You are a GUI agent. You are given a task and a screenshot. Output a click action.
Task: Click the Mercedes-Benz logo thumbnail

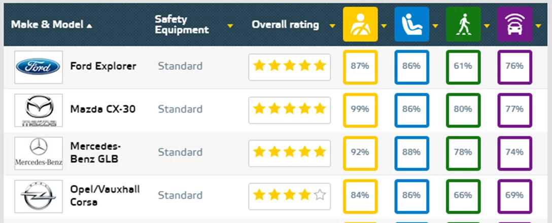pyautogui.click(x=39, y=153)
